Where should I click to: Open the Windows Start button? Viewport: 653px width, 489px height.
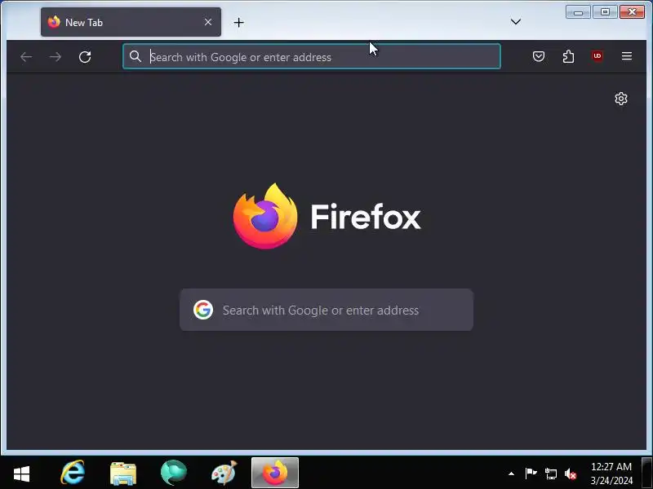point(21,474)
